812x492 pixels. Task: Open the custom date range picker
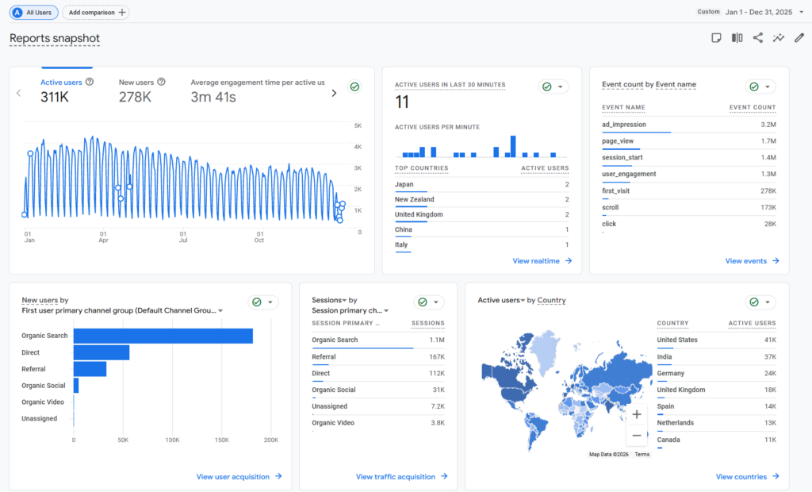click(x=750, y=12)
